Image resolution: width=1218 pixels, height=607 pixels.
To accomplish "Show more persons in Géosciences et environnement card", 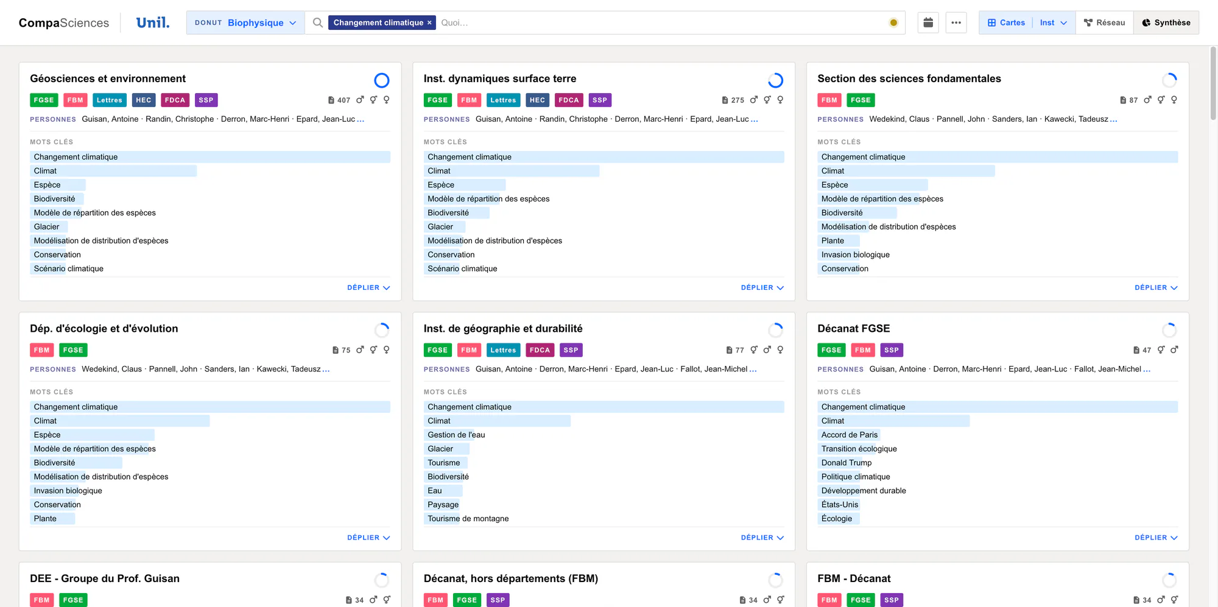I will click(x=361, y=119).
